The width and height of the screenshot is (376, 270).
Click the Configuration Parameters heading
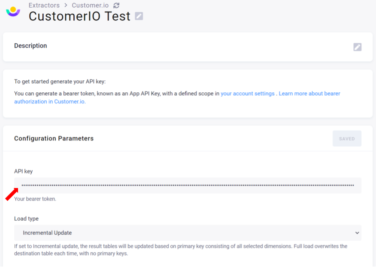pyautogui.click(x=54, y=138)
